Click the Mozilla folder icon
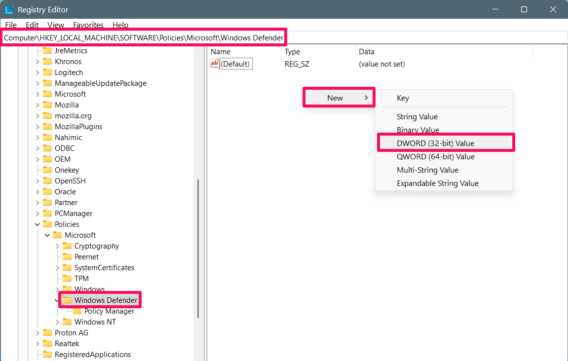 point(47,105)
